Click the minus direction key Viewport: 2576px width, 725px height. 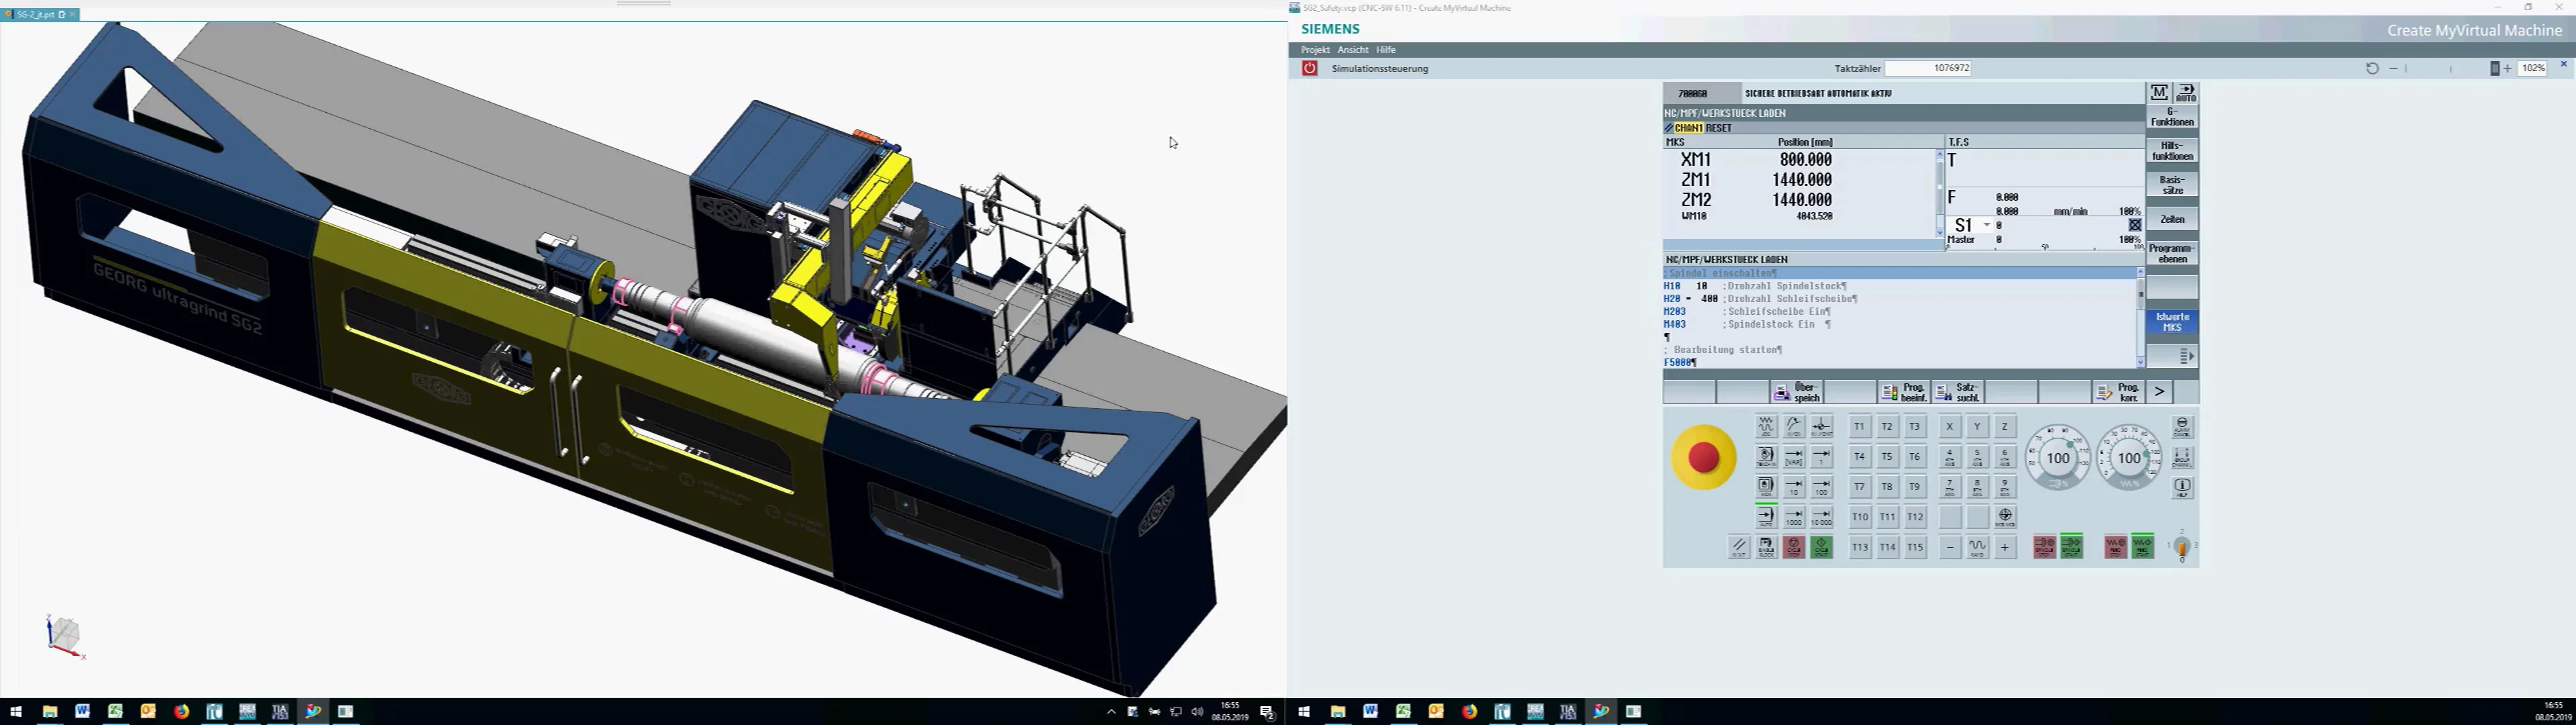(1950, 548)
